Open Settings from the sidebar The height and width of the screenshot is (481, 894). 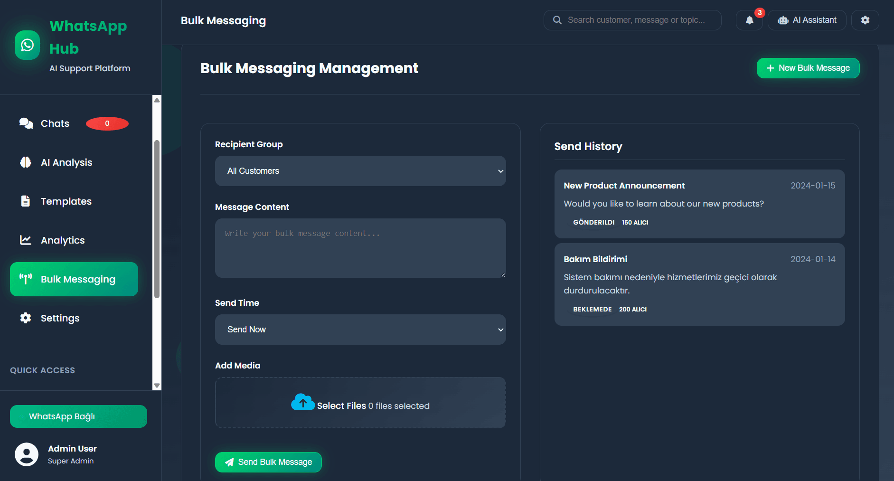pos(60,318)
